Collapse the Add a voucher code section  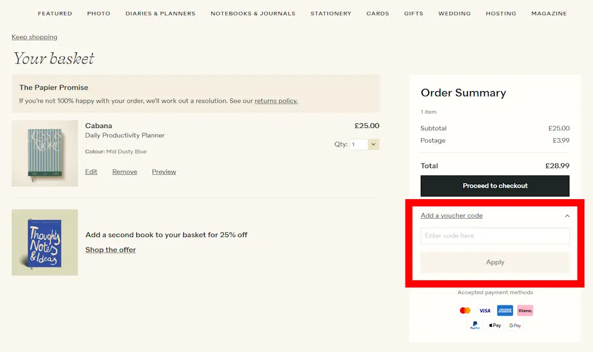(x=567, y=216)
